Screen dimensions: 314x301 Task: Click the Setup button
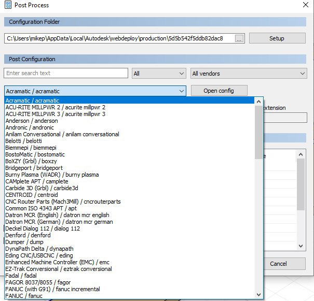(x=277, y=38)
